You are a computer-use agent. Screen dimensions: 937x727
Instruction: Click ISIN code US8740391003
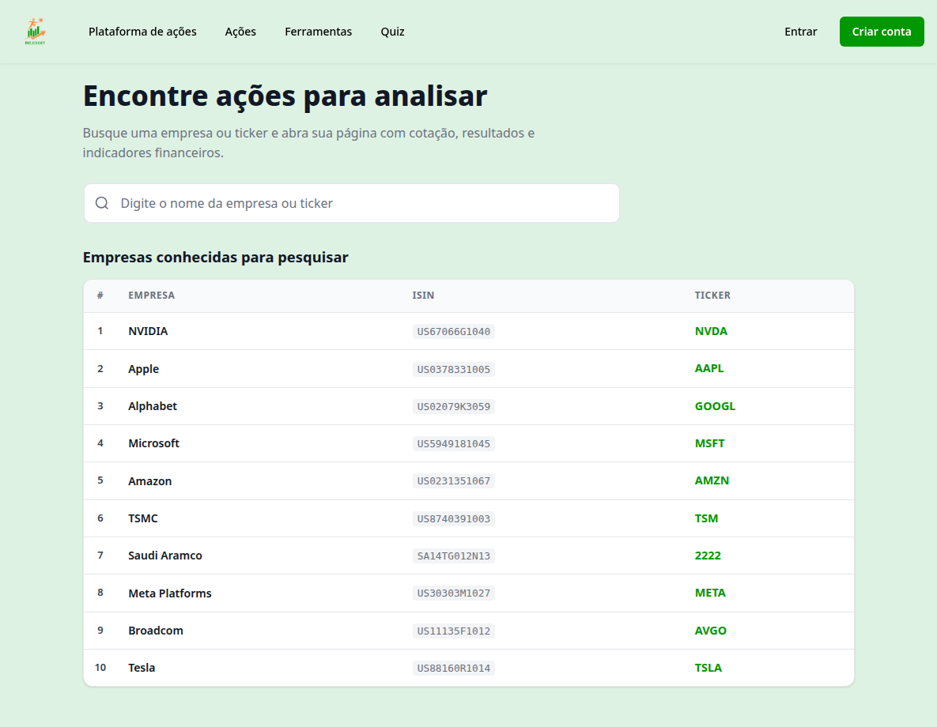pyautogui.click(x=454, y=518)
